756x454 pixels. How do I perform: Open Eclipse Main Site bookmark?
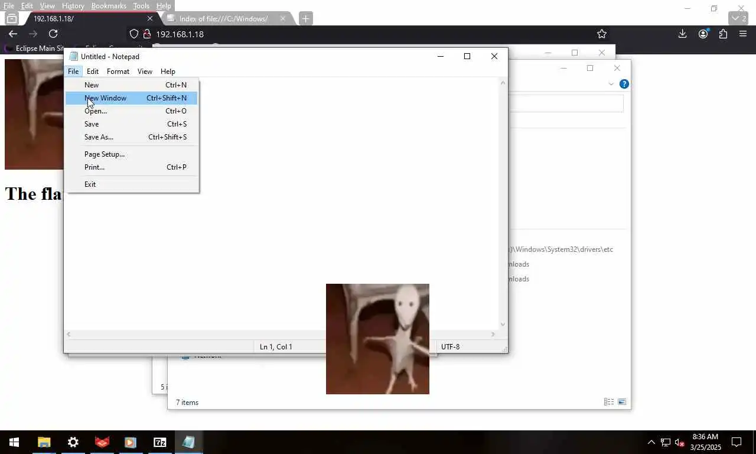tap(35, 48)
